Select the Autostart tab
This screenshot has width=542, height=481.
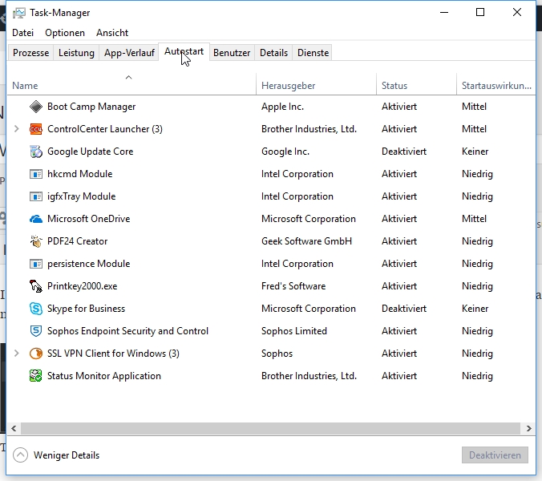(x=184, y=52)
